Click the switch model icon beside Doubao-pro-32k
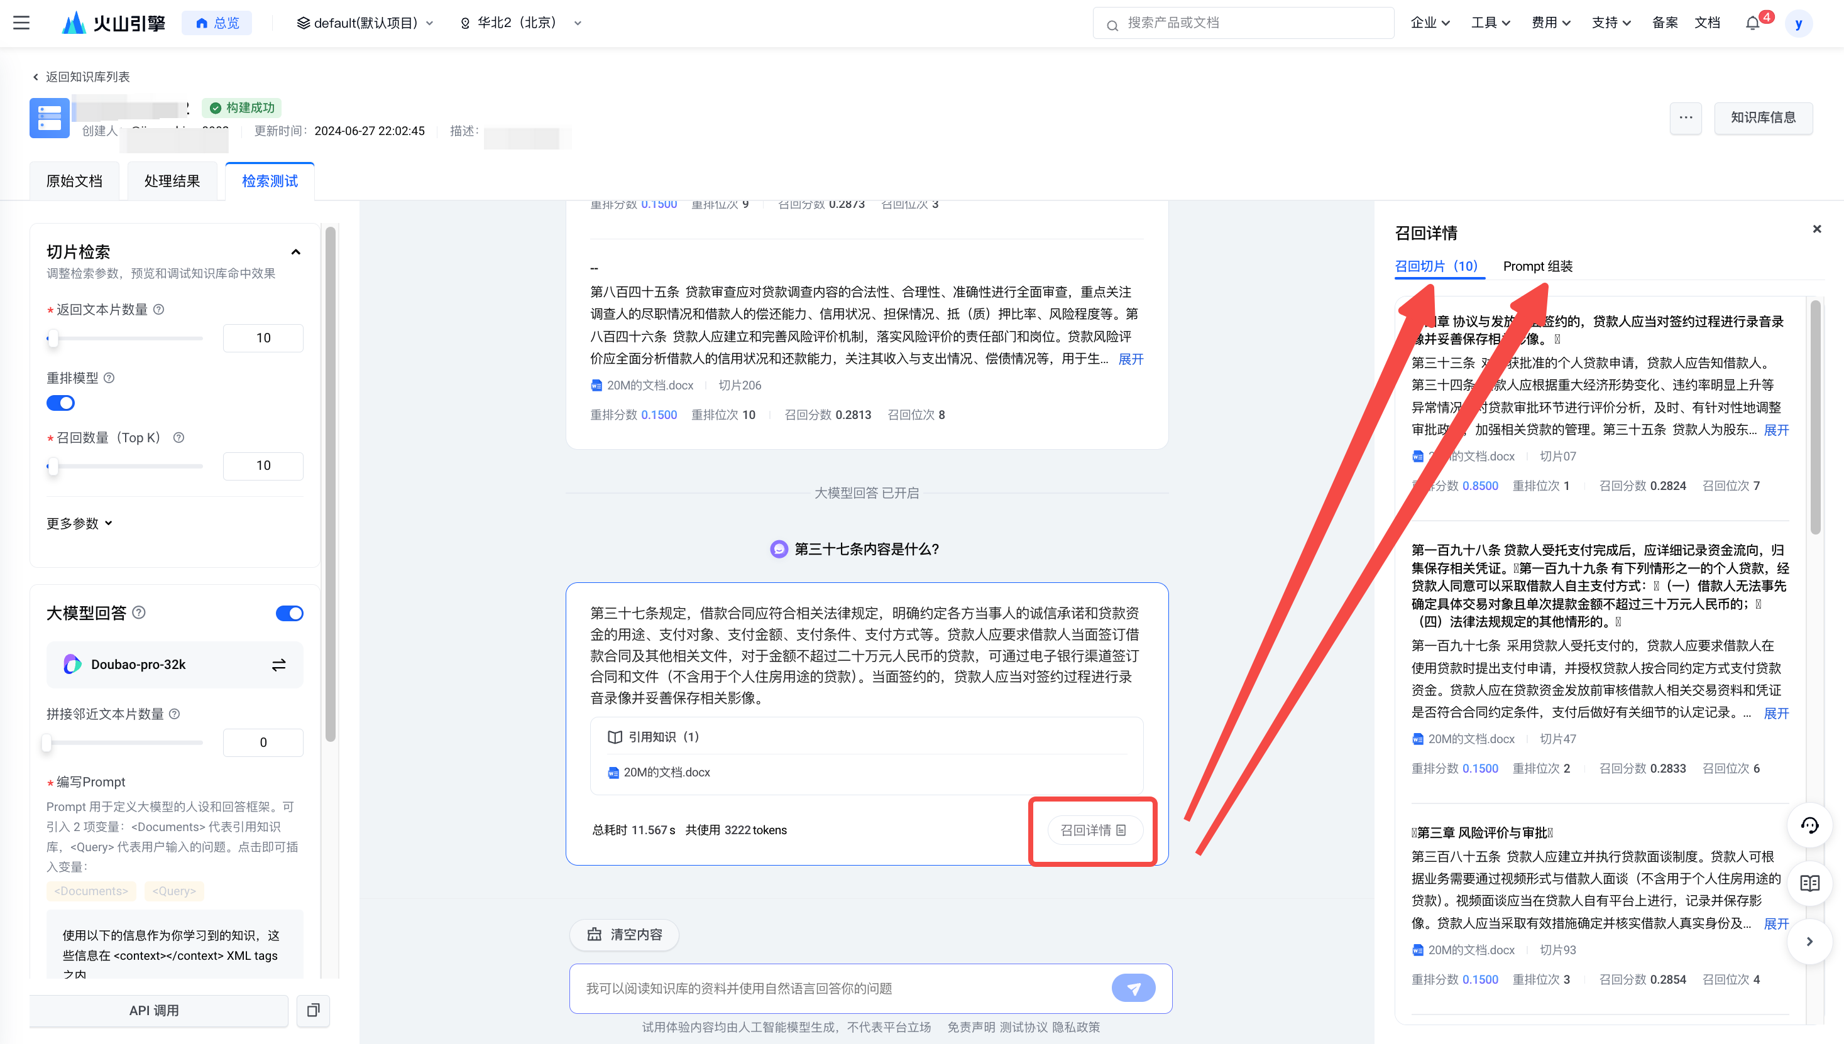 click(x=279, y=665)
